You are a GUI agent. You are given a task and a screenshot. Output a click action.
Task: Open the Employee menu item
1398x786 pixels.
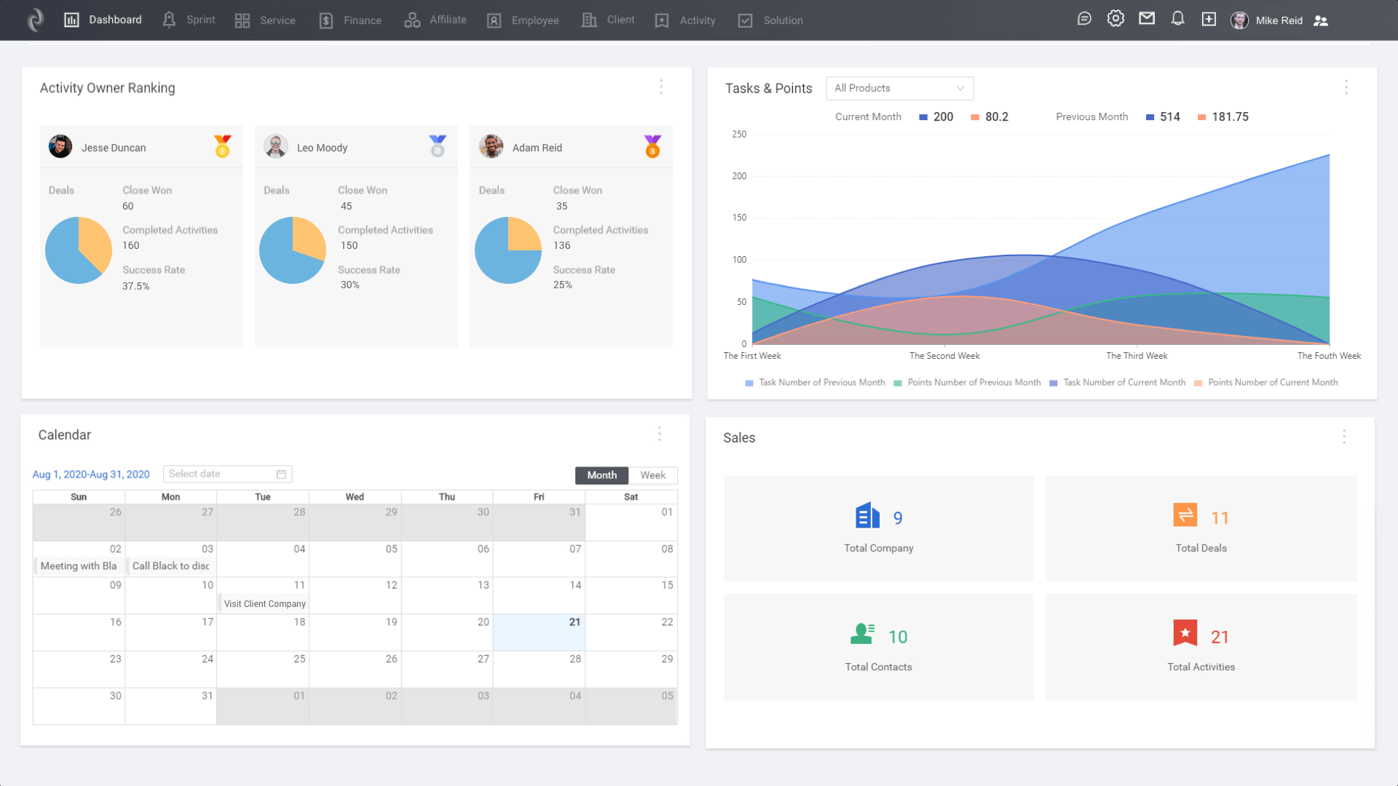tap(523, 20)
